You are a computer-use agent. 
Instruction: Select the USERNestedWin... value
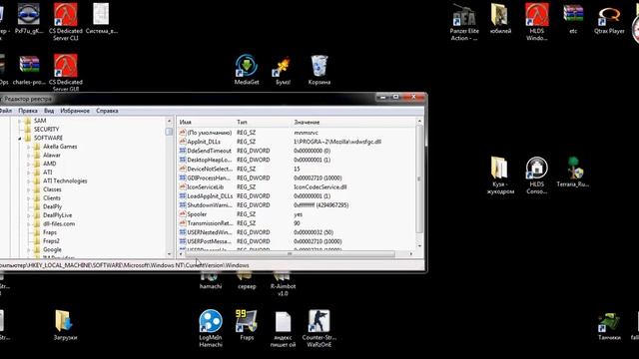(x=210, y=232)
